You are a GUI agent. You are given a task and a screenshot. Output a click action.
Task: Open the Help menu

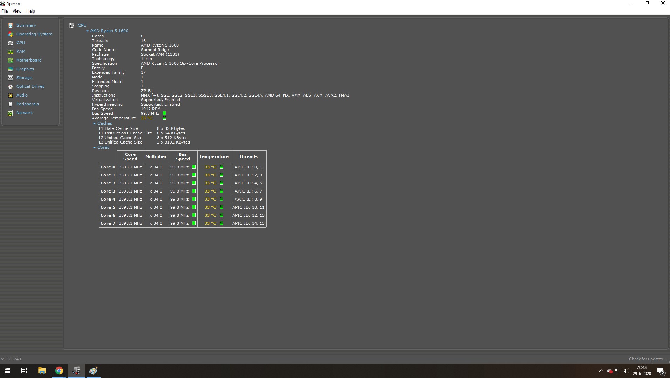30,11
